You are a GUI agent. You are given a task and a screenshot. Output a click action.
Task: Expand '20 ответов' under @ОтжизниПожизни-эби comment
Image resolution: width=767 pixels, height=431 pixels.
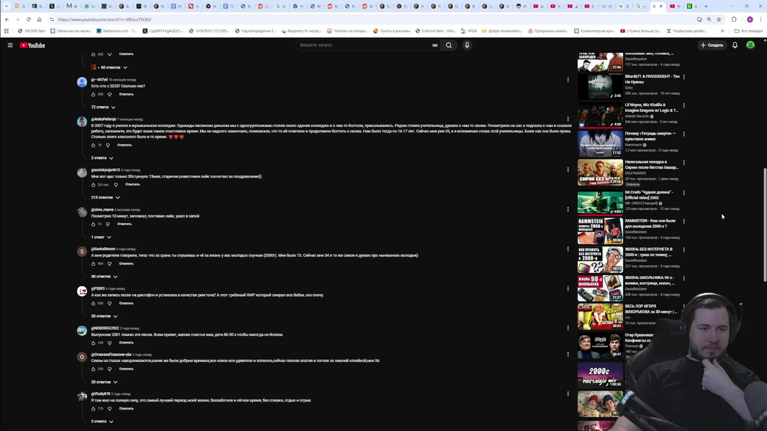click(x=104, y=382)
